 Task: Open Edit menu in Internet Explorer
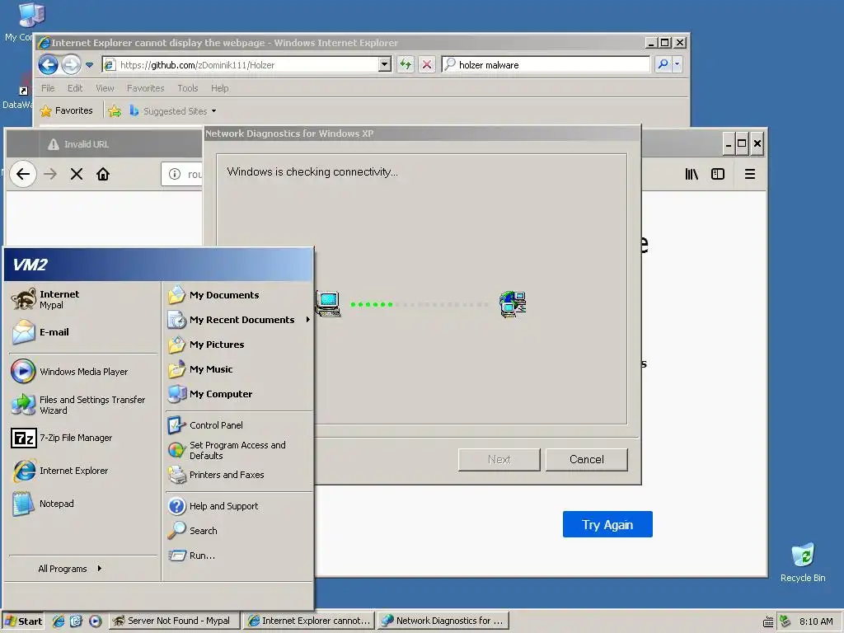coord(75,88)
